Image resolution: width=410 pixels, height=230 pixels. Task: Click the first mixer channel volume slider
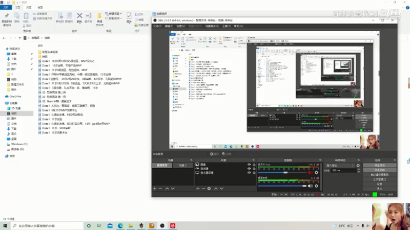coord(282,172)
